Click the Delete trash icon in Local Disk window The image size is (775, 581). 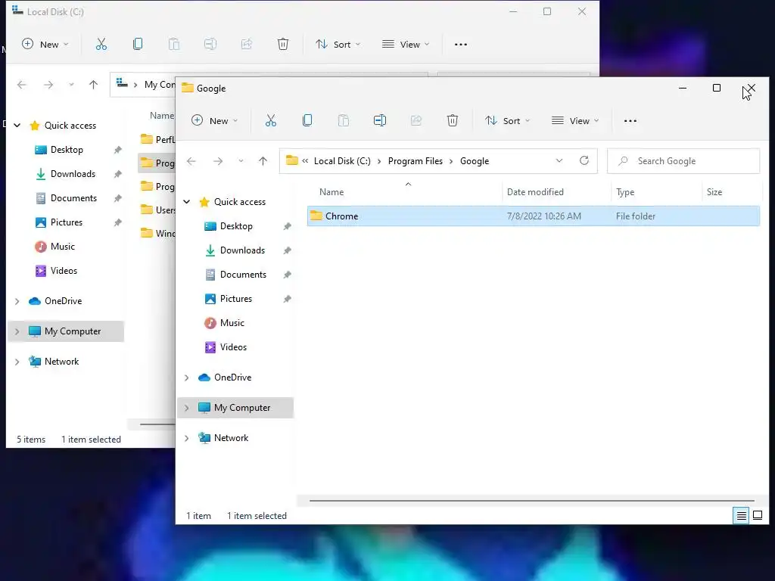tap(283, 45)
